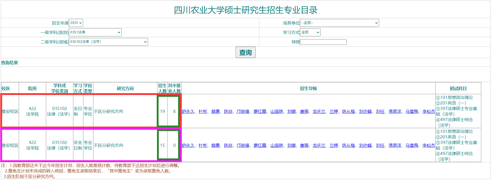The height and width of the screenshot is (180, 491).
Task: Open advisor 颜勇 in the 全日制 row
Action: 216,112
